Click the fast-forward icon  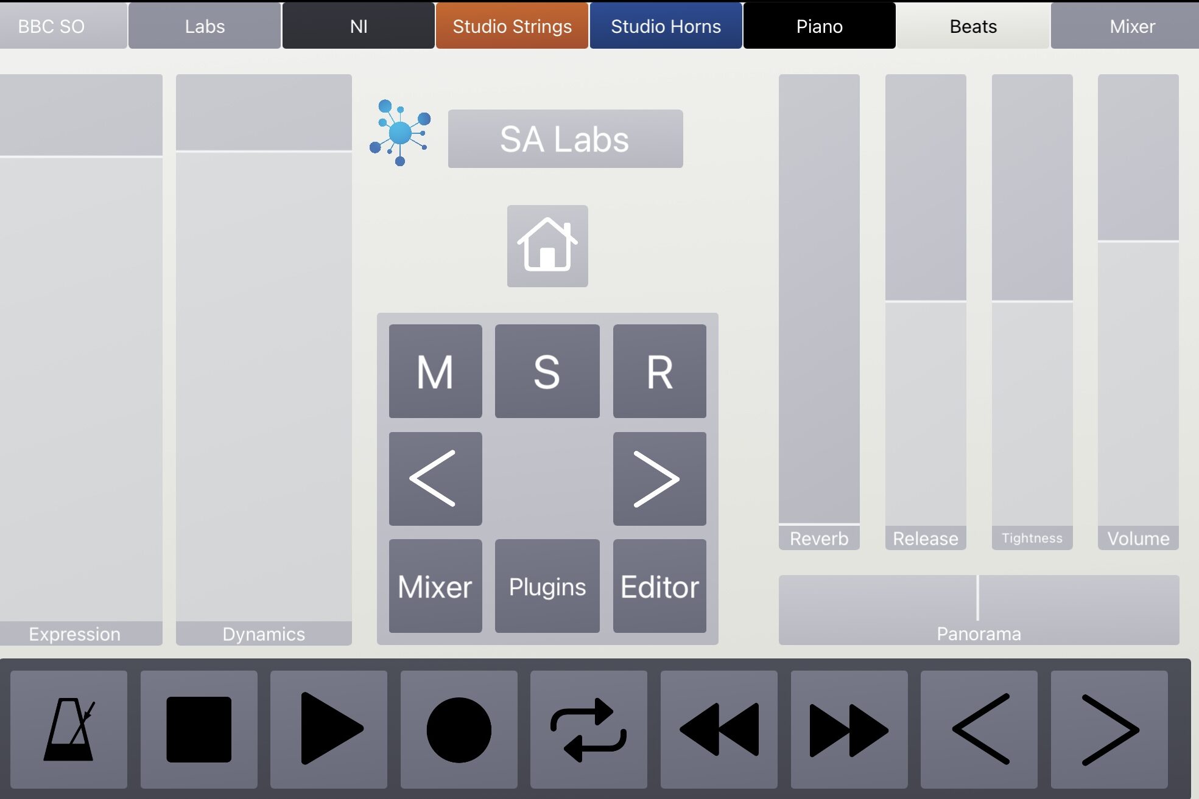(x=849, y=729)
